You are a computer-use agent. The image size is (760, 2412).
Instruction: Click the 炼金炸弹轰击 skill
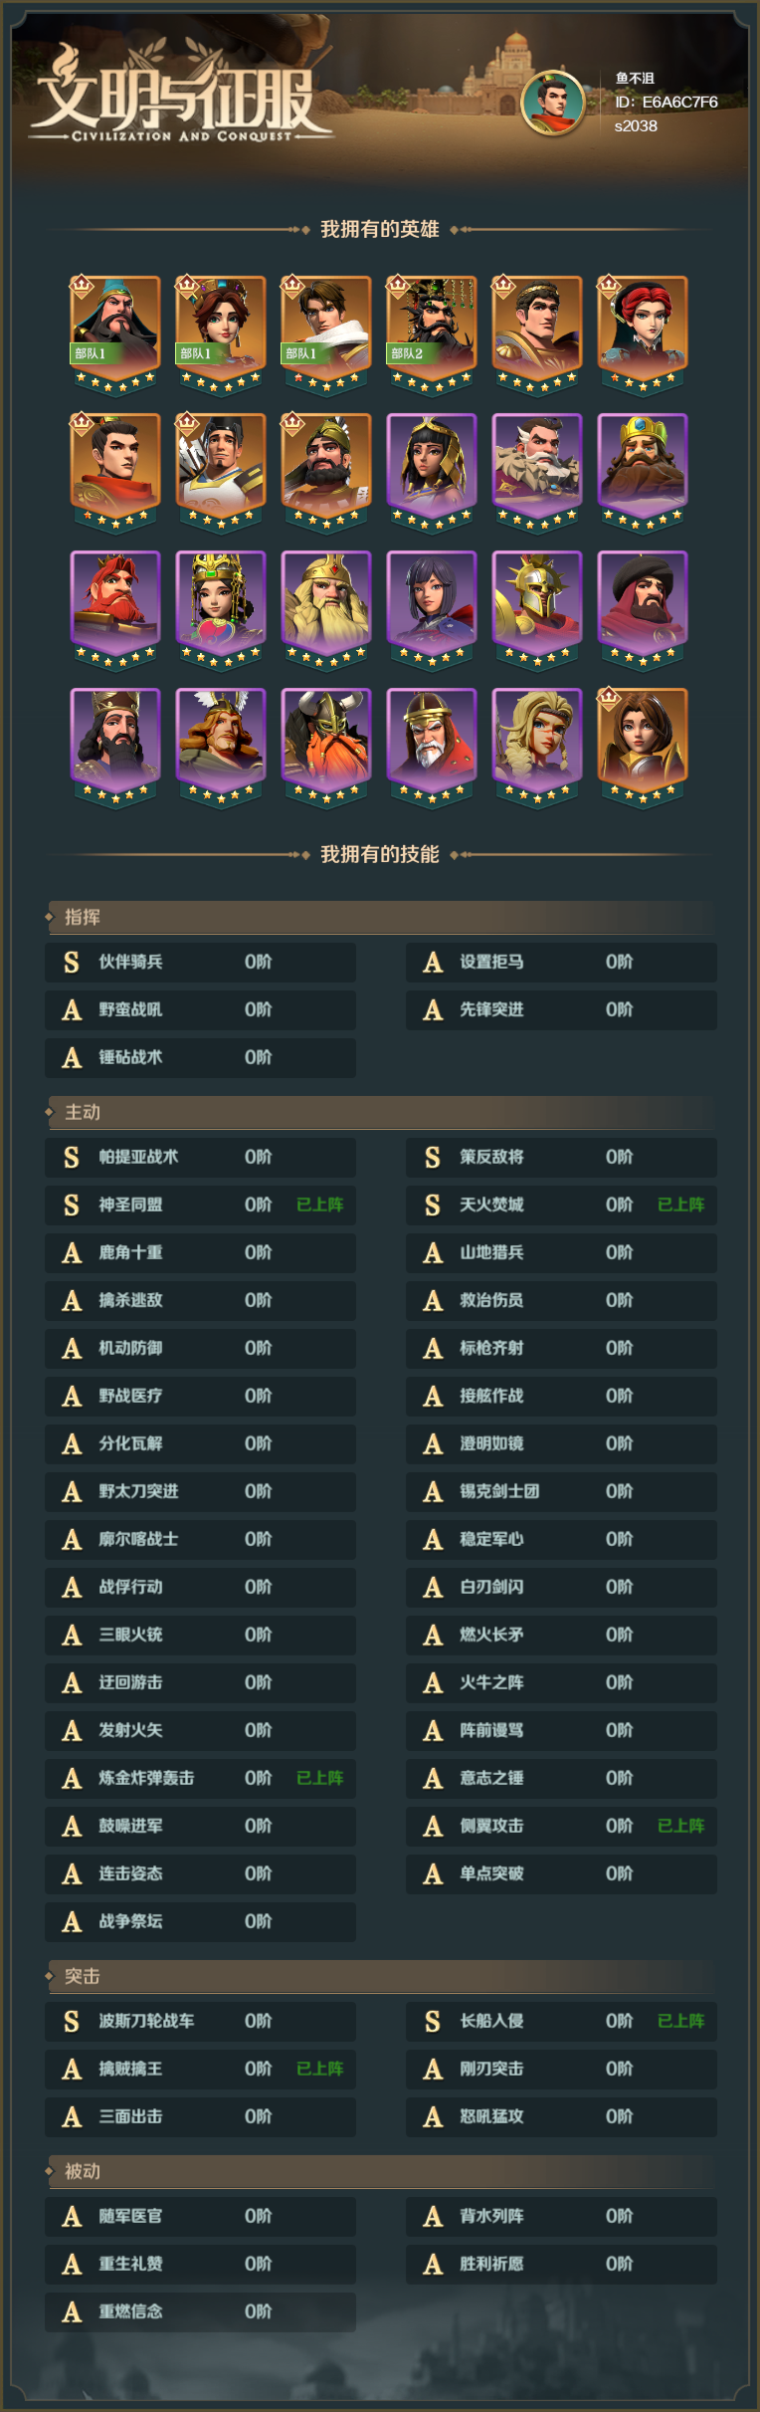pyautogui.click(x=200, y=1778)
